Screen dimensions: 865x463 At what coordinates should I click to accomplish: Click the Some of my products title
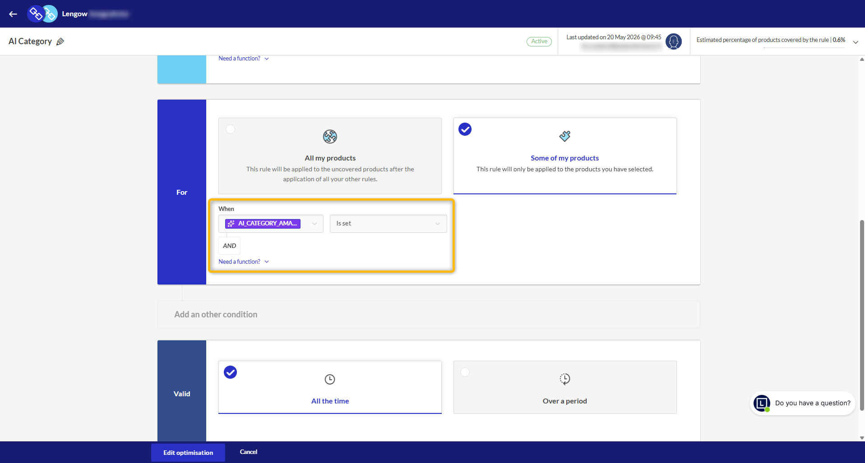[564, 158]
